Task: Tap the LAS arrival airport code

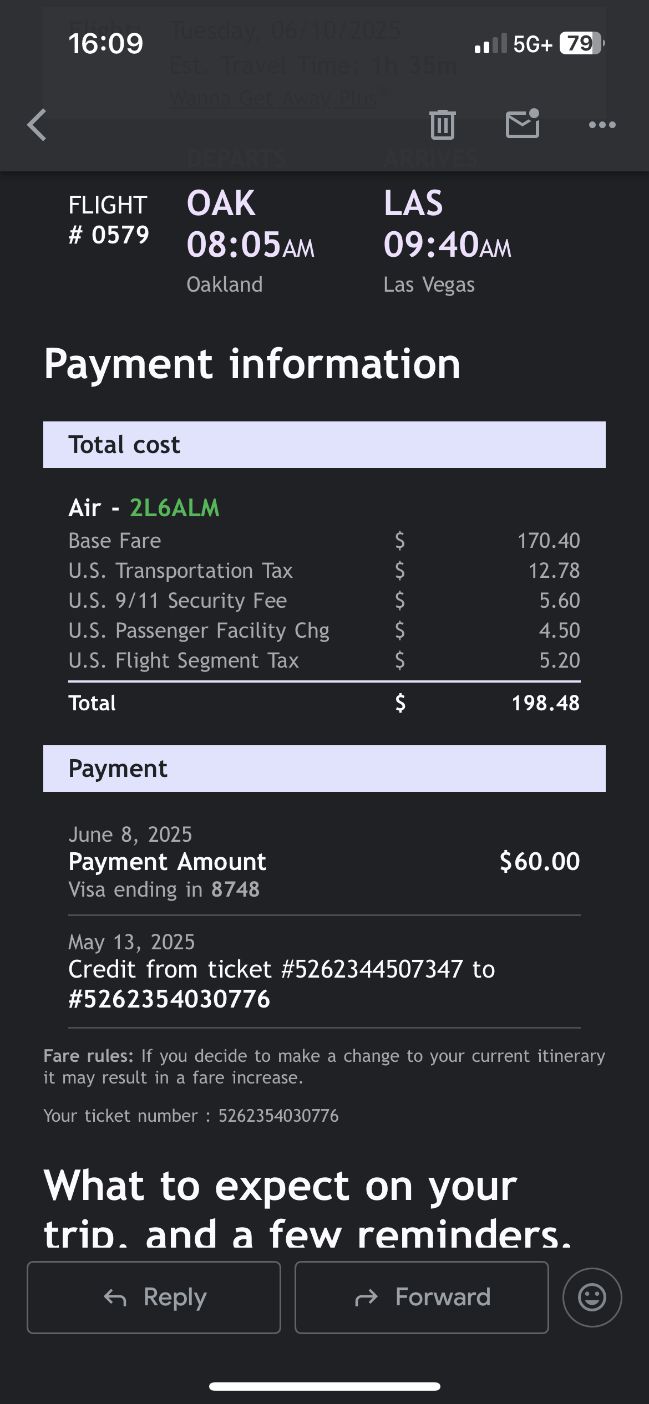Action: (x=413, y=203)
